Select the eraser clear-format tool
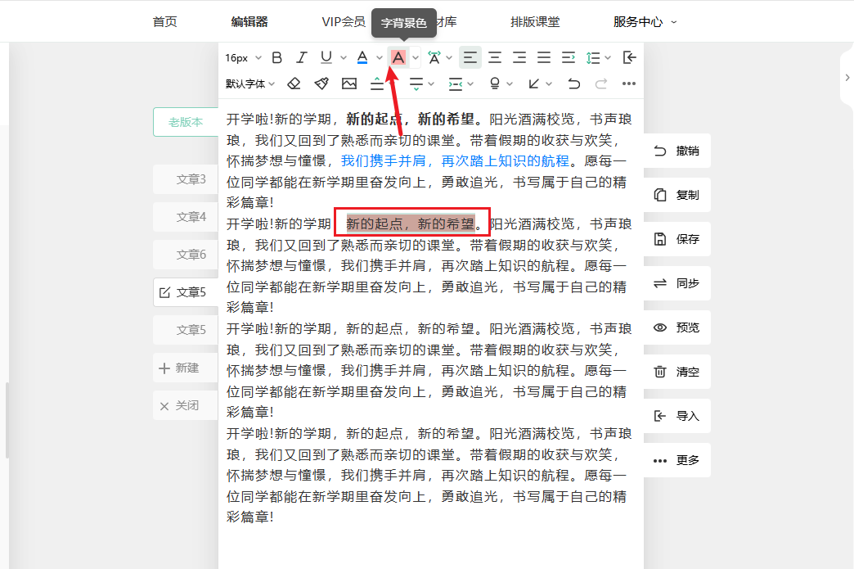The width and height of the screenshot is (854, 569). coord(294,84)
